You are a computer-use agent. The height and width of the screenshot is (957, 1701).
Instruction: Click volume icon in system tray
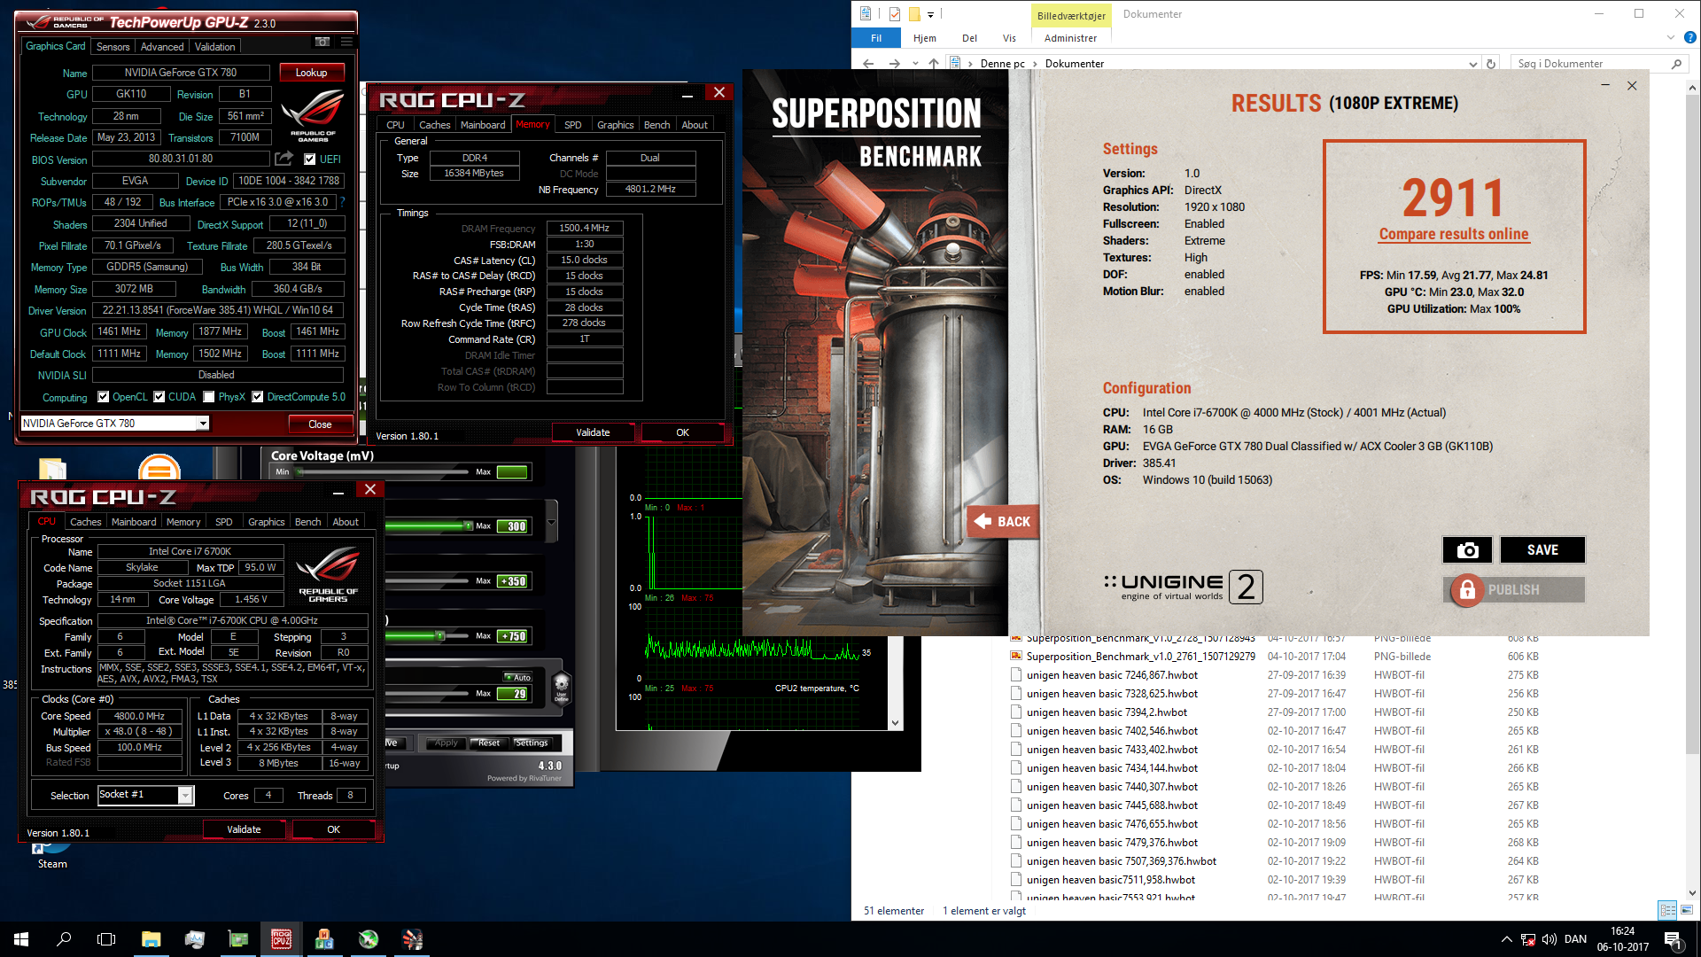point(1549,939)
